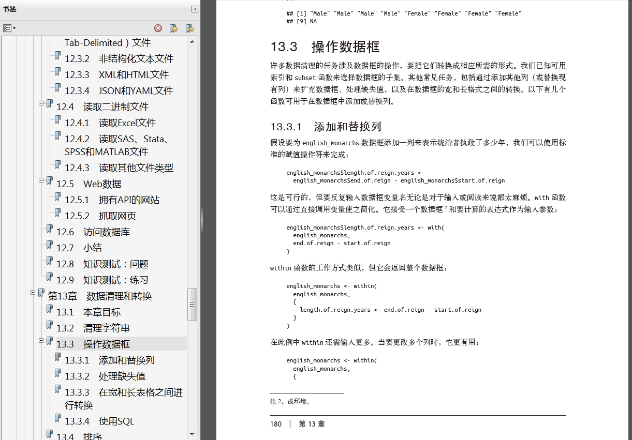Select the highlighted bookmark 13.3 操作数据框
The width and height of the screenshot is (632, 440).
93,344
